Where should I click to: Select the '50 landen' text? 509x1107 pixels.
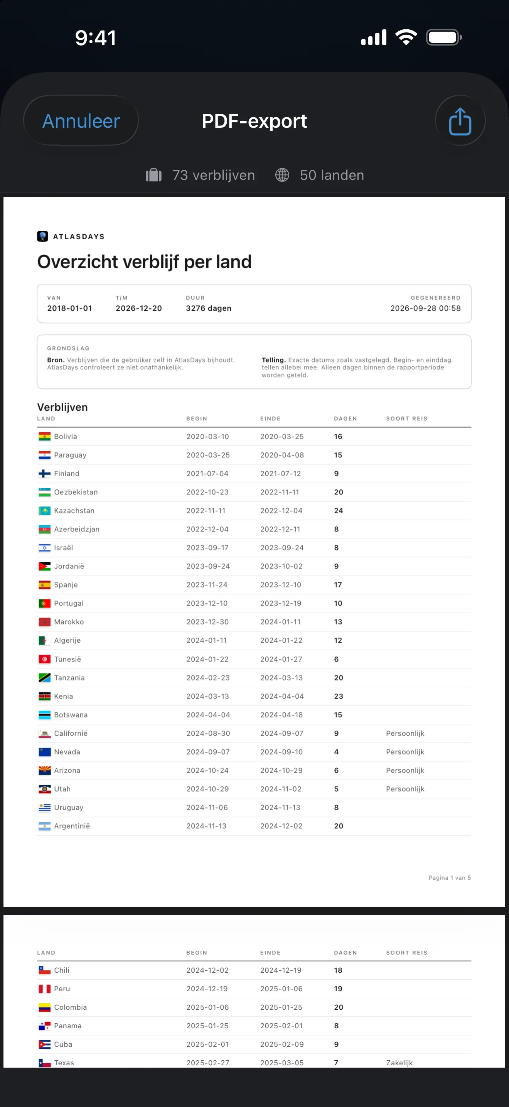coord(332,175)
